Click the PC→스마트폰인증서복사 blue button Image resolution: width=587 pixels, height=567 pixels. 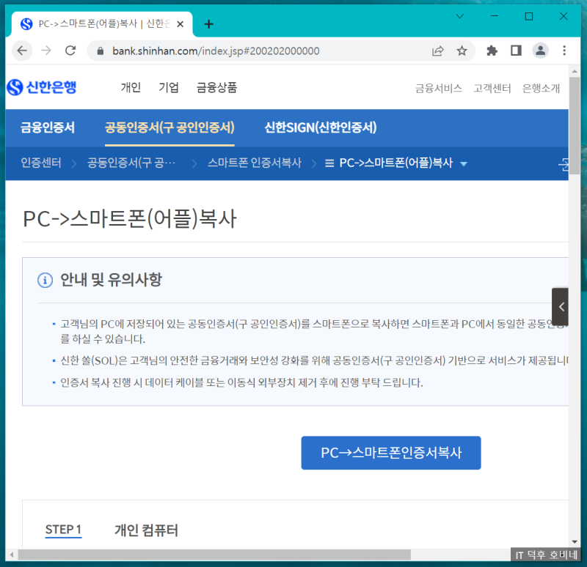pos(390,453)
